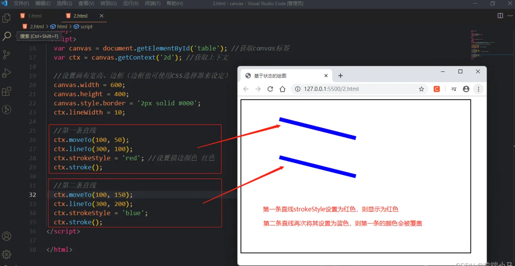Click the line 'canvas.width = 600;'
Viewport: 515px width, 266px height.
click(89, 85)
